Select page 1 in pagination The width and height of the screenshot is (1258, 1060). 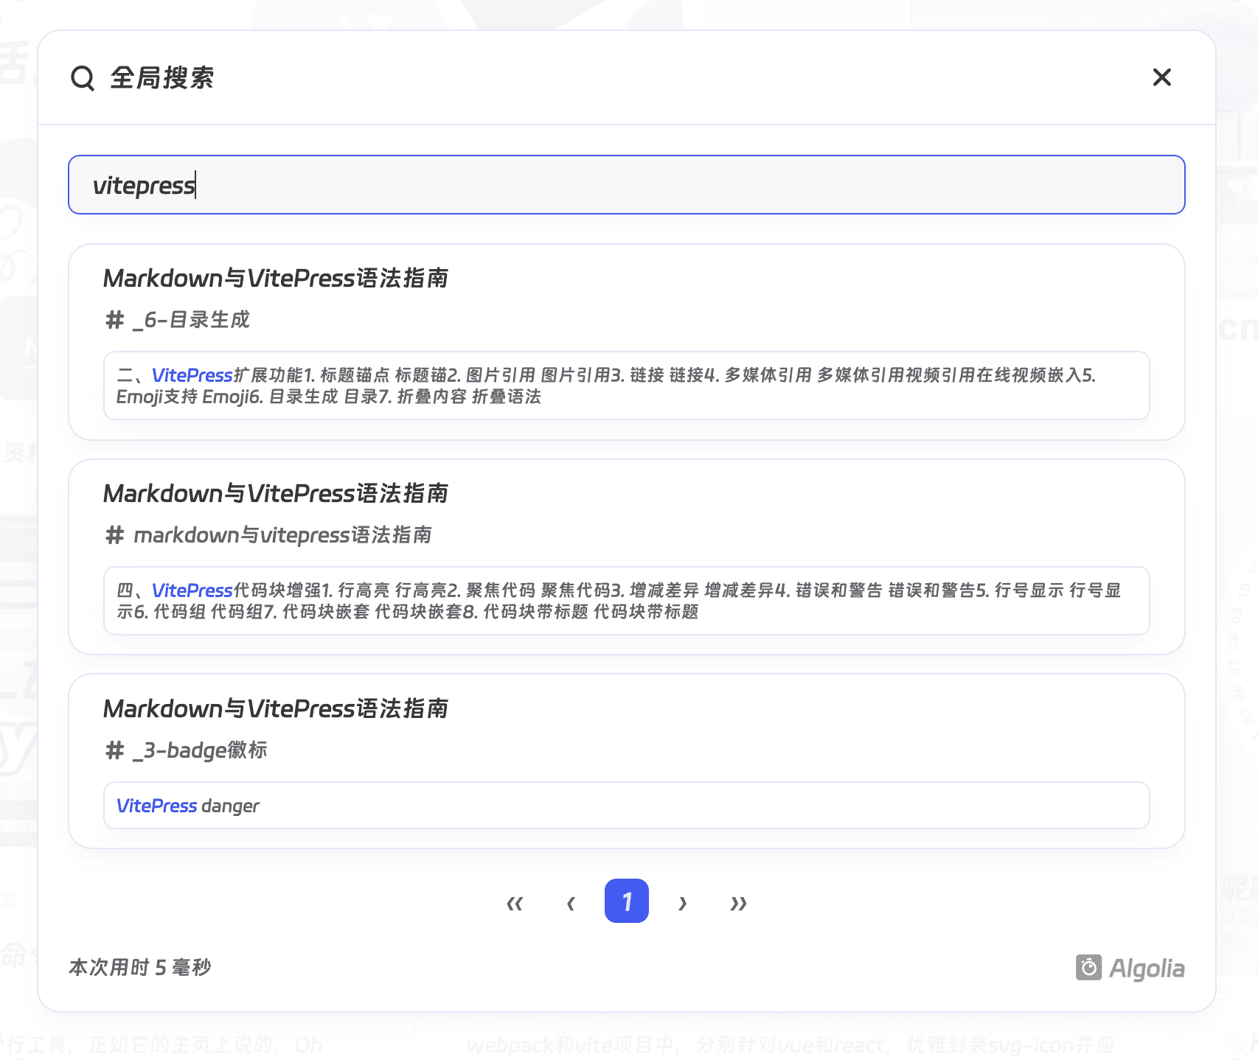click(627, 901)
